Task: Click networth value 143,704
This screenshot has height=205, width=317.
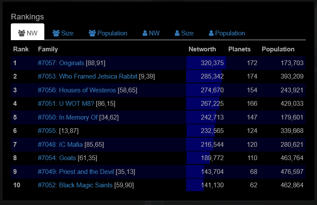Action: 212,172
